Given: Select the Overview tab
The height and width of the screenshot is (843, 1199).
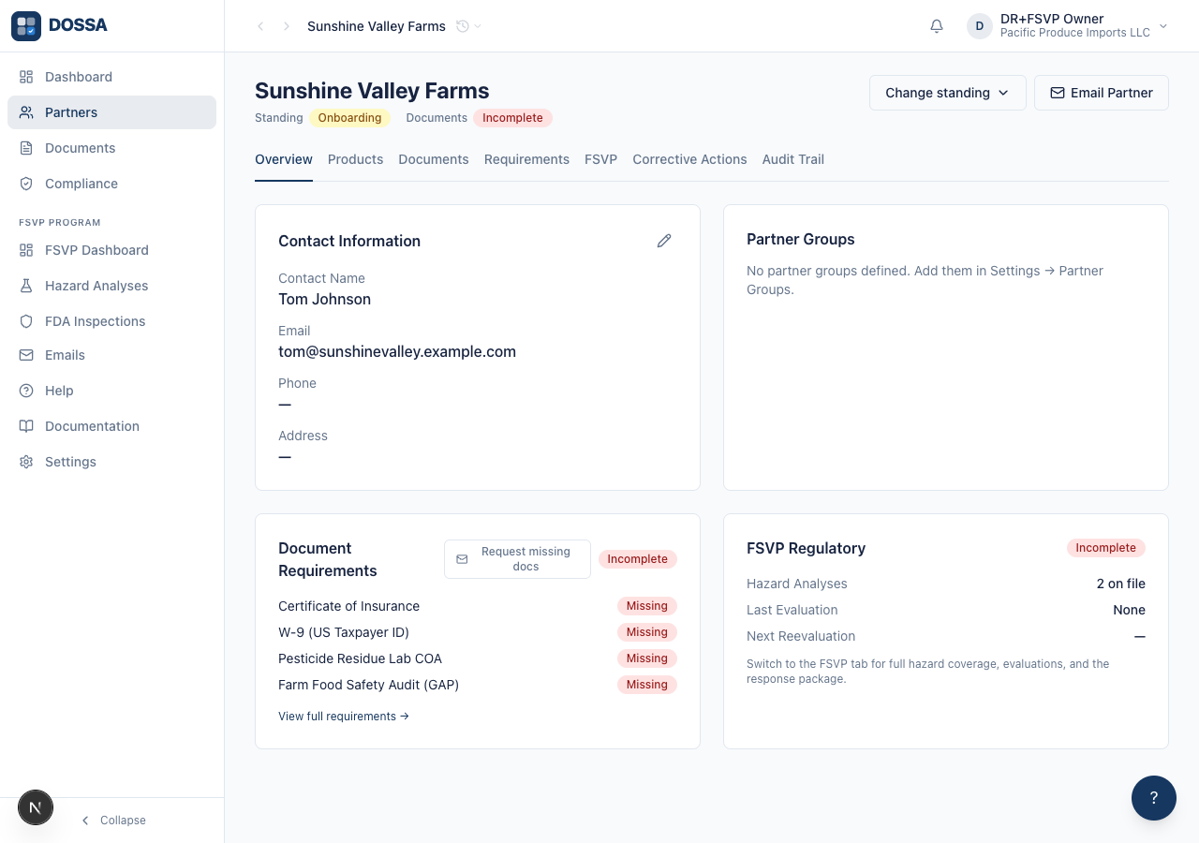Looking at the screenshot, I should (284, 159).
